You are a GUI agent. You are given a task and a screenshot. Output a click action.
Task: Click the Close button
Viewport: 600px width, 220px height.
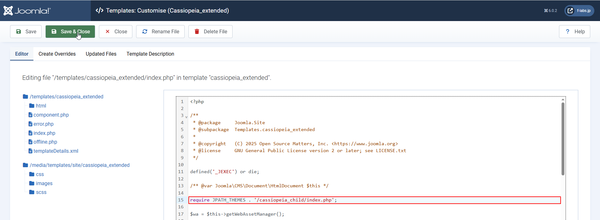(x=116, y=31)
